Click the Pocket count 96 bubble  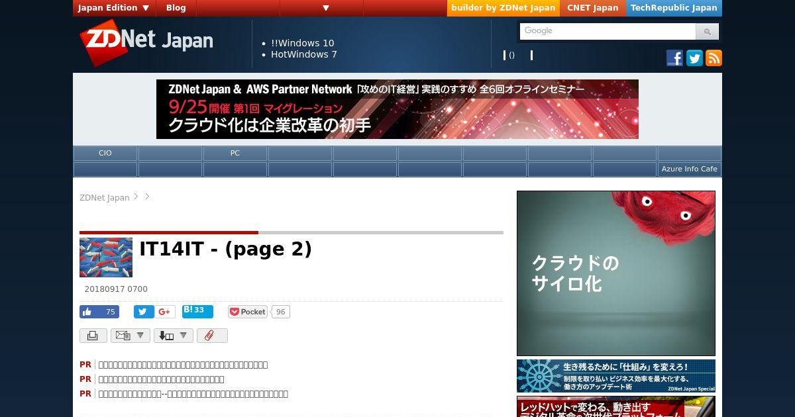(281, 312)
